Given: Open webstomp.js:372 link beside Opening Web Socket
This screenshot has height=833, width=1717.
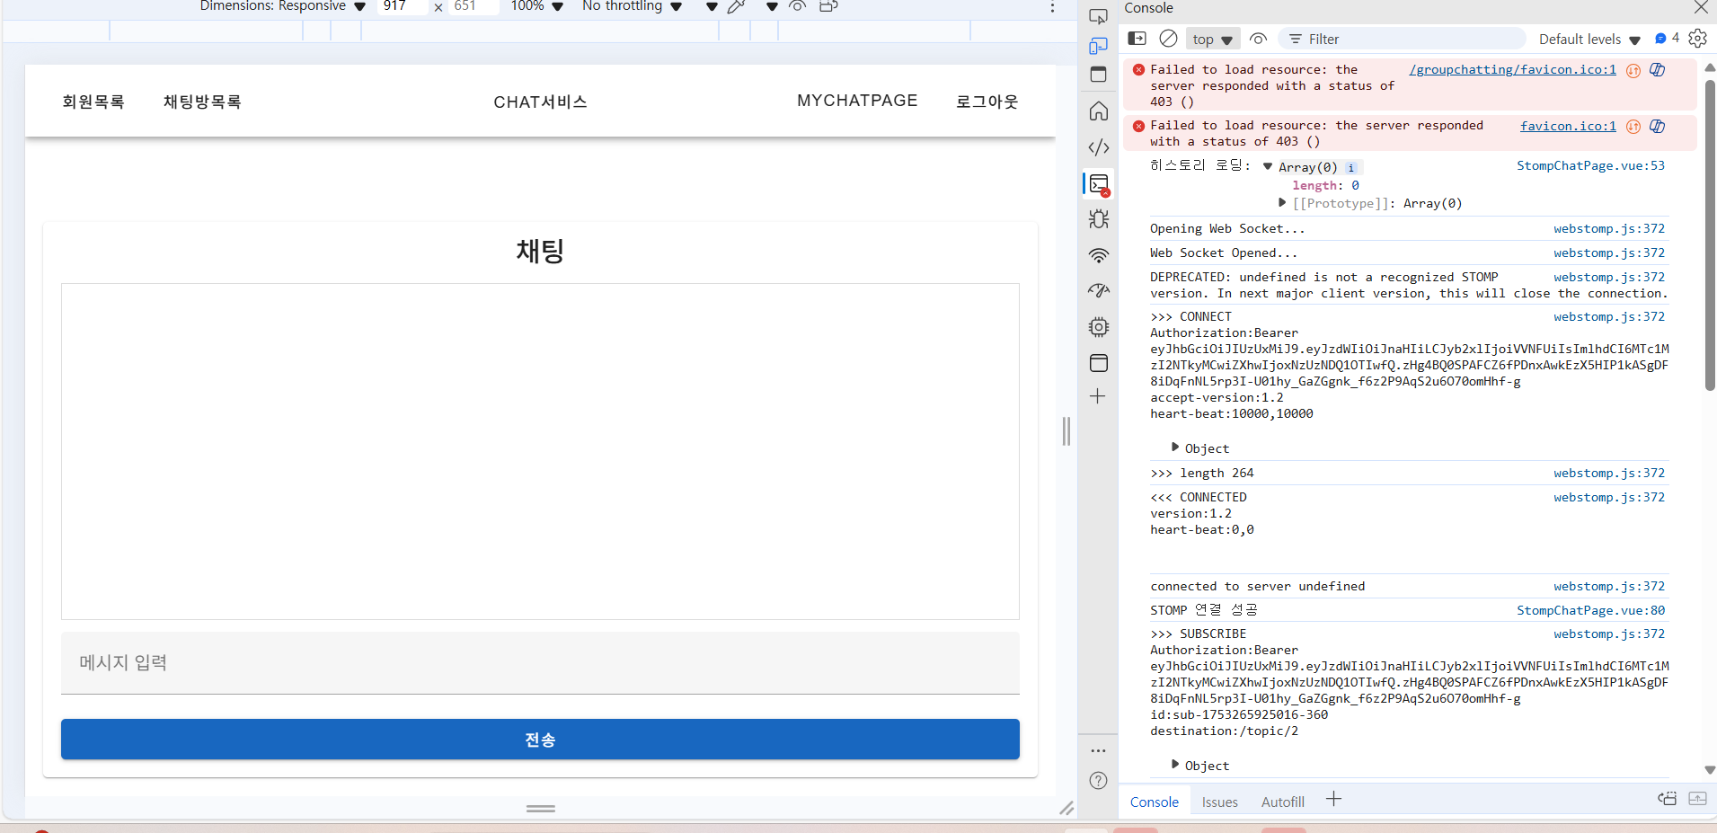Looking at the screenshot, I should pyautogui.click(x=1609, y=229).
